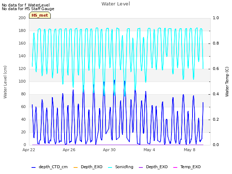Click the 'Apr 26' date tick label
The width and height of the screenshot is (232, 174).
click(69, 150)
